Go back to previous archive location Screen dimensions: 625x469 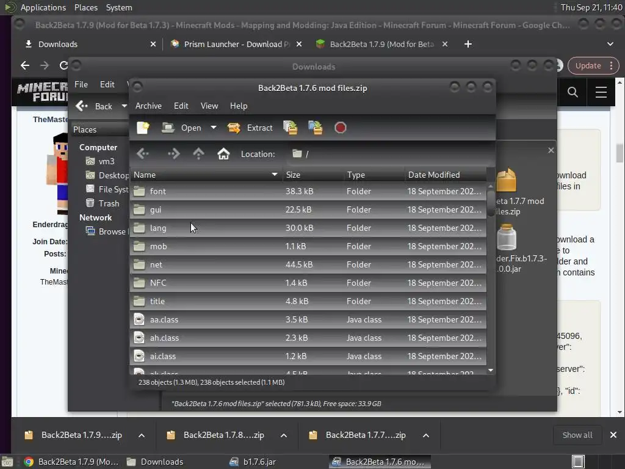(x=143, y=153)
